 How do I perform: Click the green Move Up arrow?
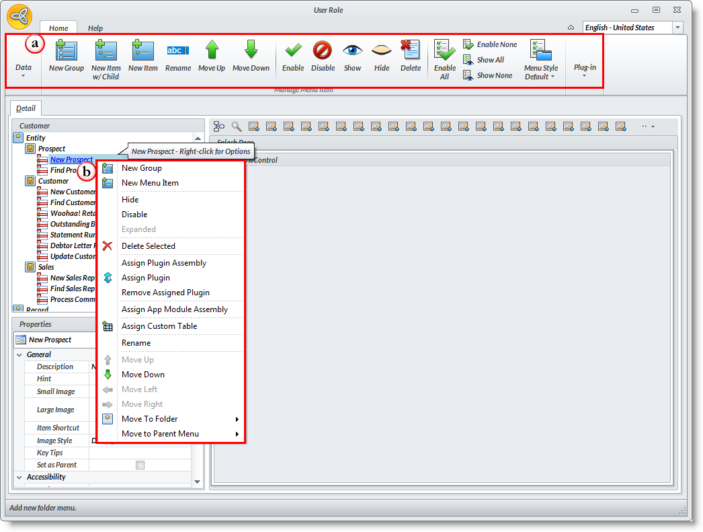tap(212, 51)
